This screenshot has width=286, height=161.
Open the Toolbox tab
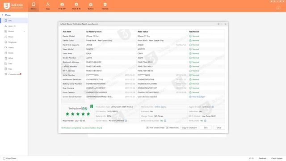(x=91, y=6)
